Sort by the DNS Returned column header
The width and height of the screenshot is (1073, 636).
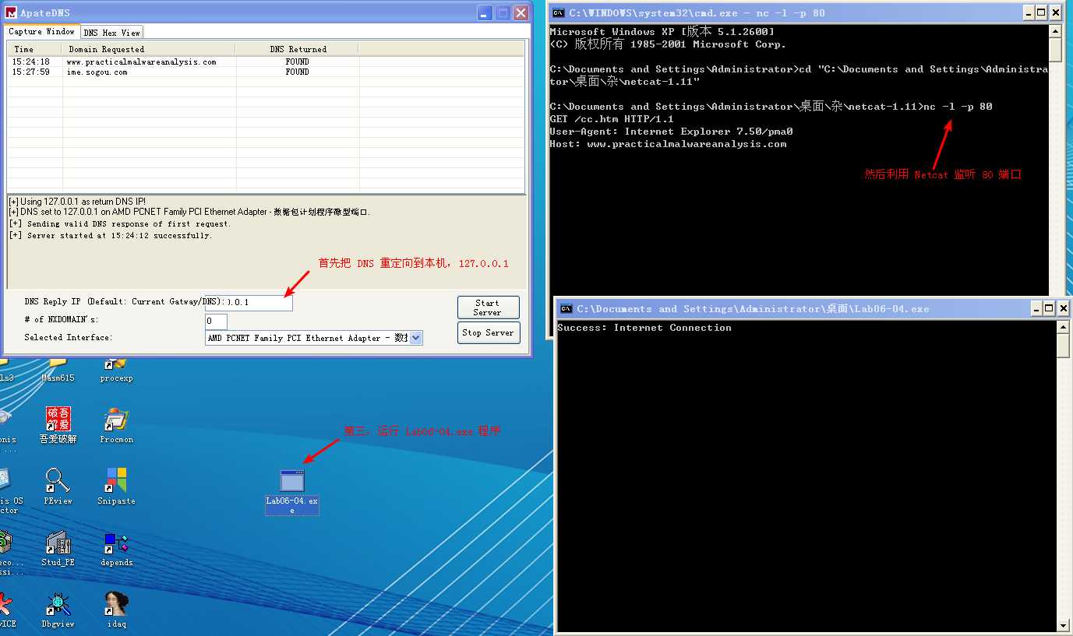coord(298,49)
